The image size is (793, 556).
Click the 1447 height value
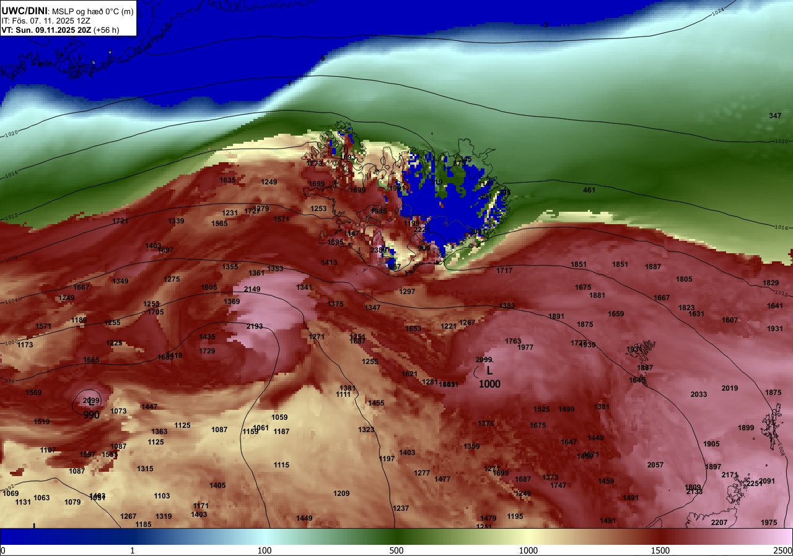click(x=149, y=407)
